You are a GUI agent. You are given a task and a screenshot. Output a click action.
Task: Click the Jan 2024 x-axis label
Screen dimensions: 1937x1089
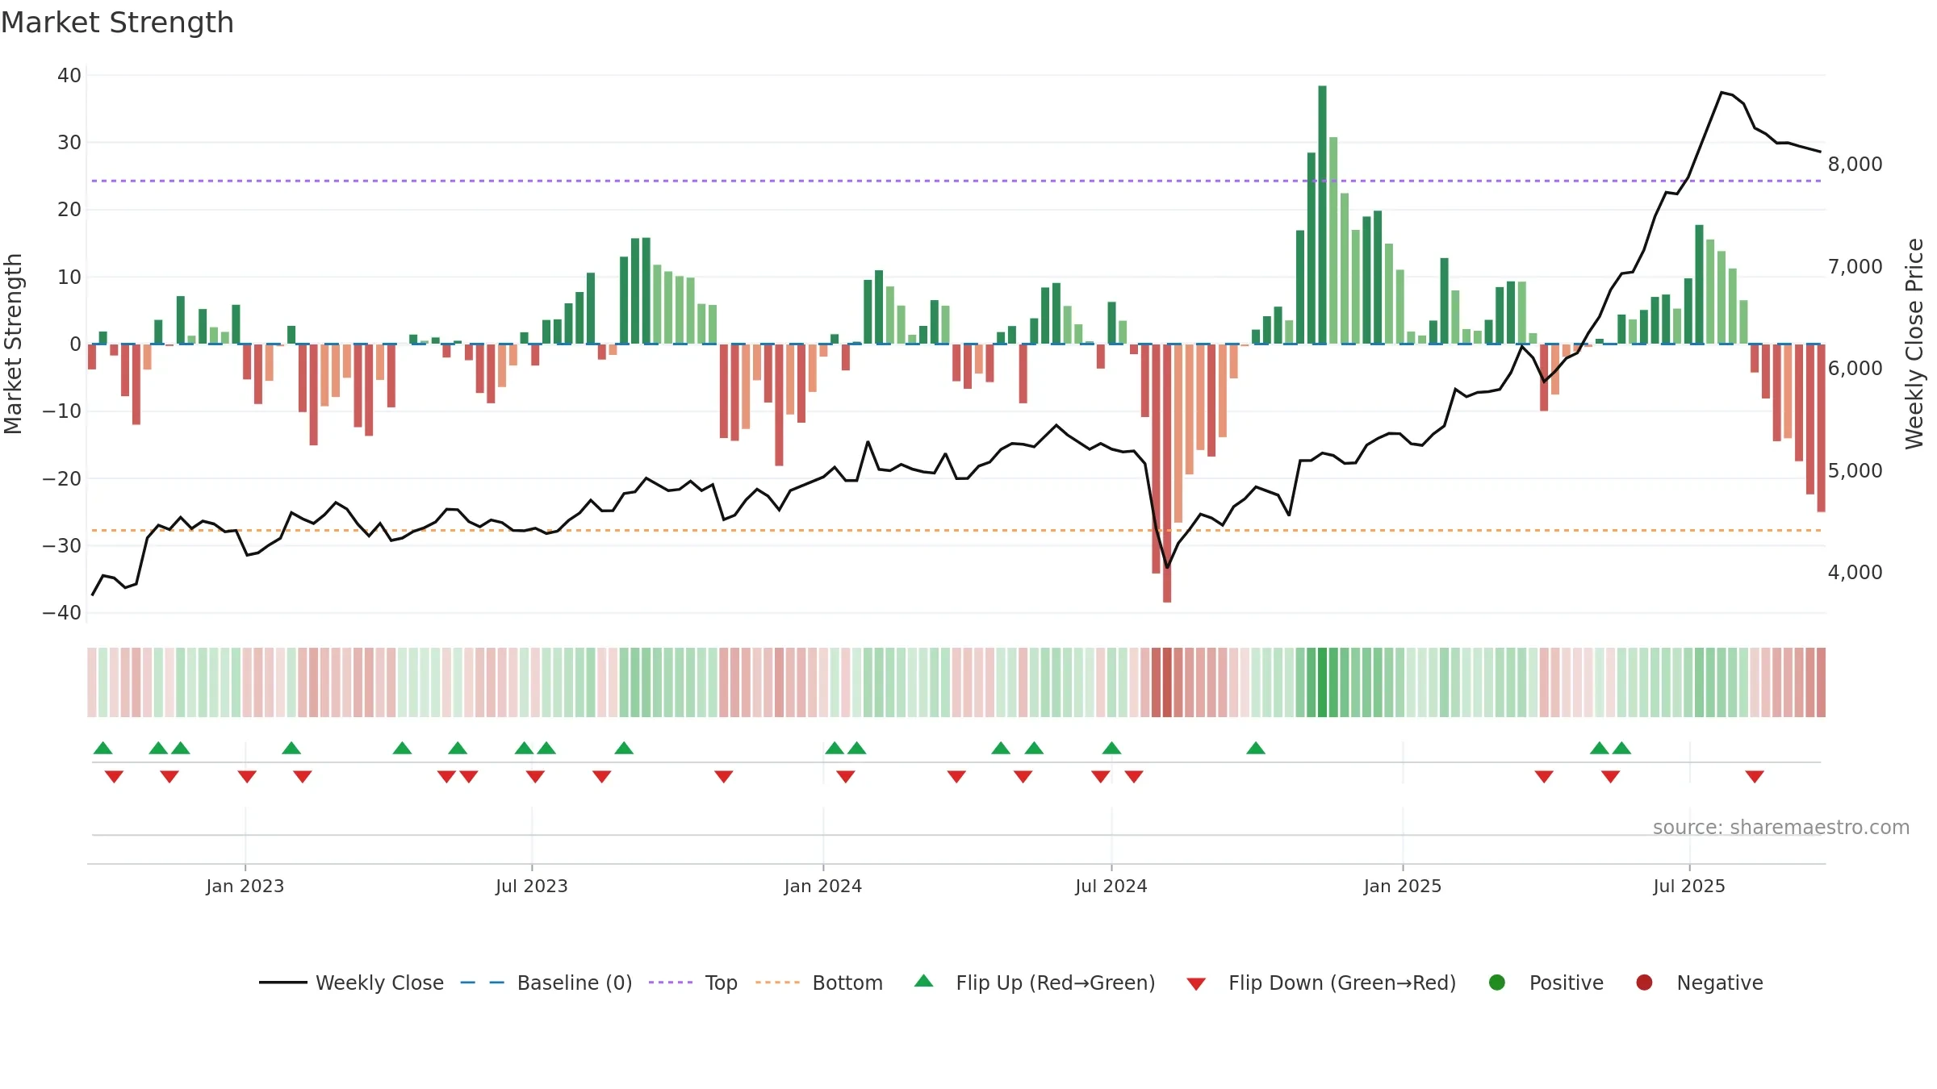click(823, 886)
